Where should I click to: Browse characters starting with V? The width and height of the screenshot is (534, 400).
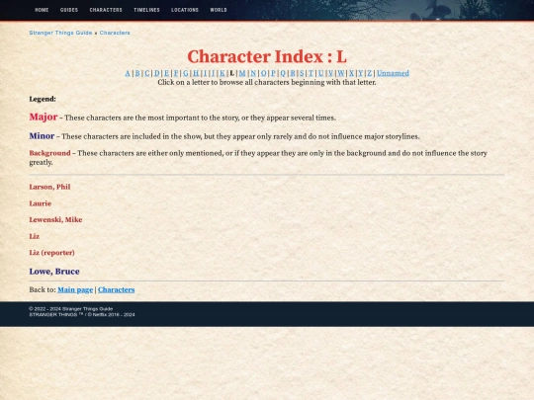[x=330, y=73]
